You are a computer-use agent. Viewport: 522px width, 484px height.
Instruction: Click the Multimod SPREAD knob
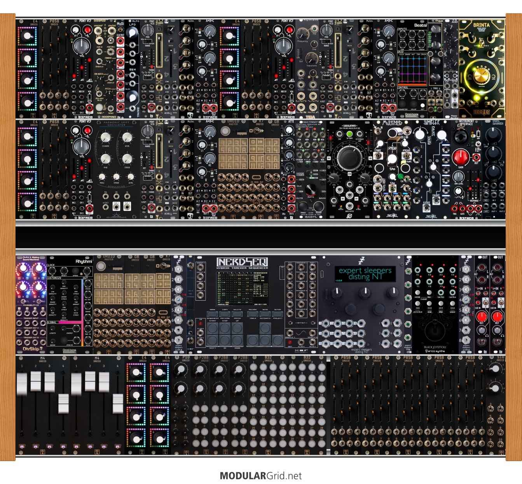click(x=392, y=159)
